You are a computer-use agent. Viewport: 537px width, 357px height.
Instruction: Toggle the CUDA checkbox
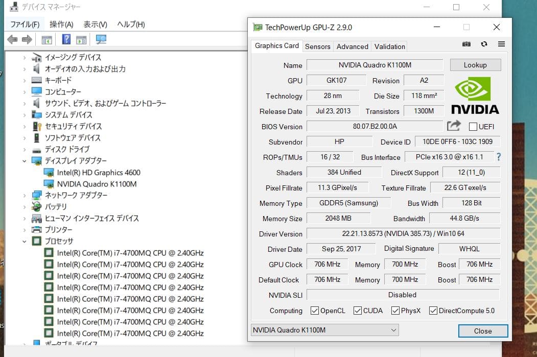coord(358,311)
